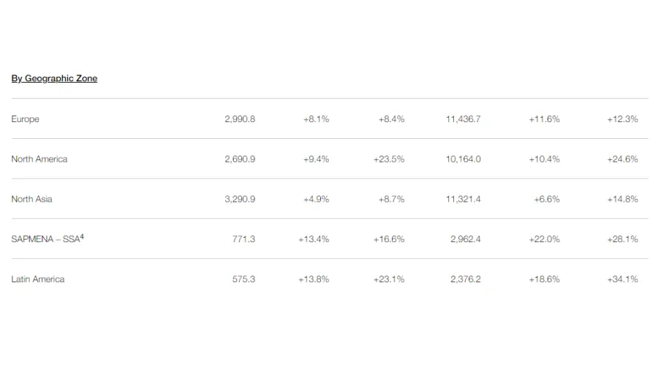This screenshot has width=658, height=370.
Task: Select the Latin America row label
Action: (38, 279)
